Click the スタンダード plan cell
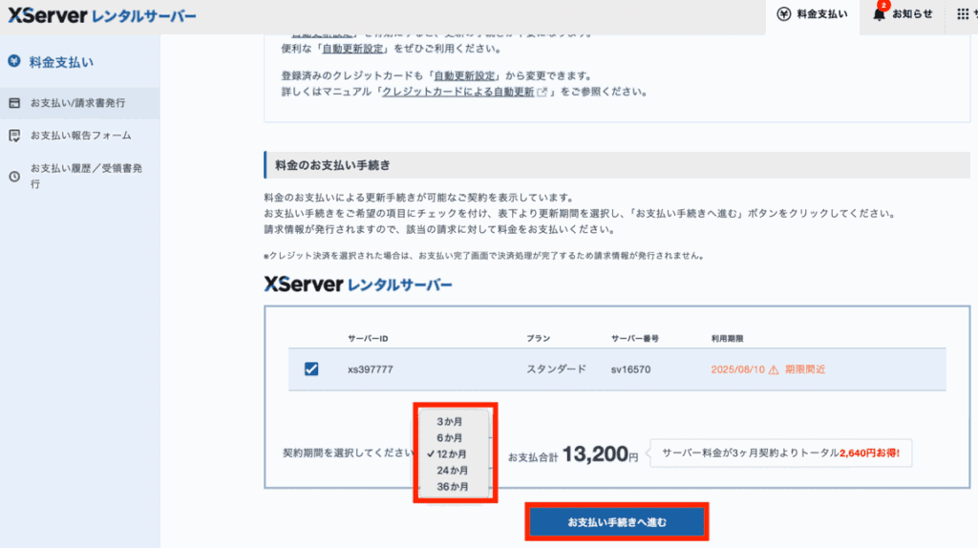 pos(557,369)
